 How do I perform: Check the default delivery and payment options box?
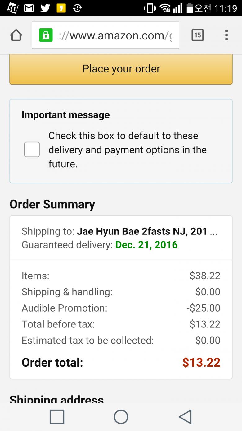click(x=32, y=150)
